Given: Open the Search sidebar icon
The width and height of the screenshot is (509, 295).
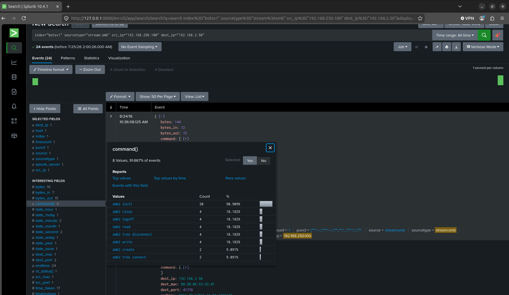Looking at the screenshot, I should (x=14, y=48).
